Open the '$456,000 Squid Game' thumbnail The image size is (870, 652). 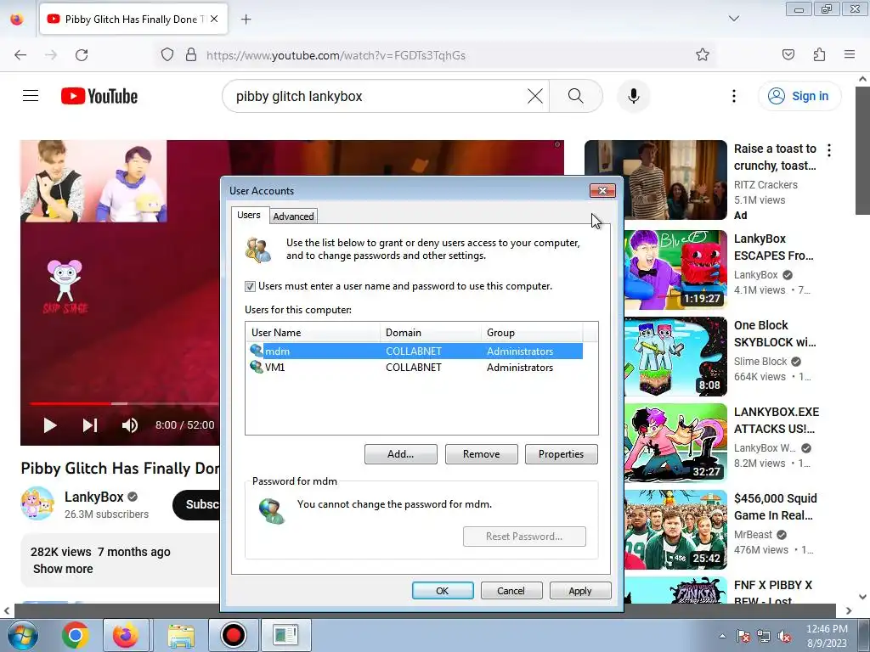point(675,530)
